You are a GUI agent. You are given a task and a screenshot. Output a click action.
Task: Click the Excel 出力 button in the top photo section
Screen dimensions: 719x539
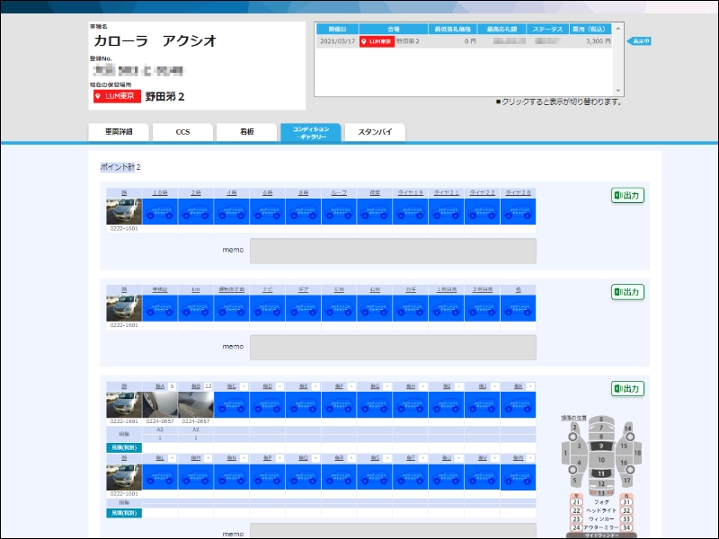628,195
